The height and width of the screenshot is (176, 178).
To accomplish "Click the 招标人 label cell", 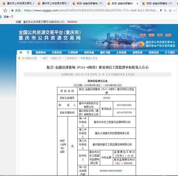I will click(x=67, y=105).
